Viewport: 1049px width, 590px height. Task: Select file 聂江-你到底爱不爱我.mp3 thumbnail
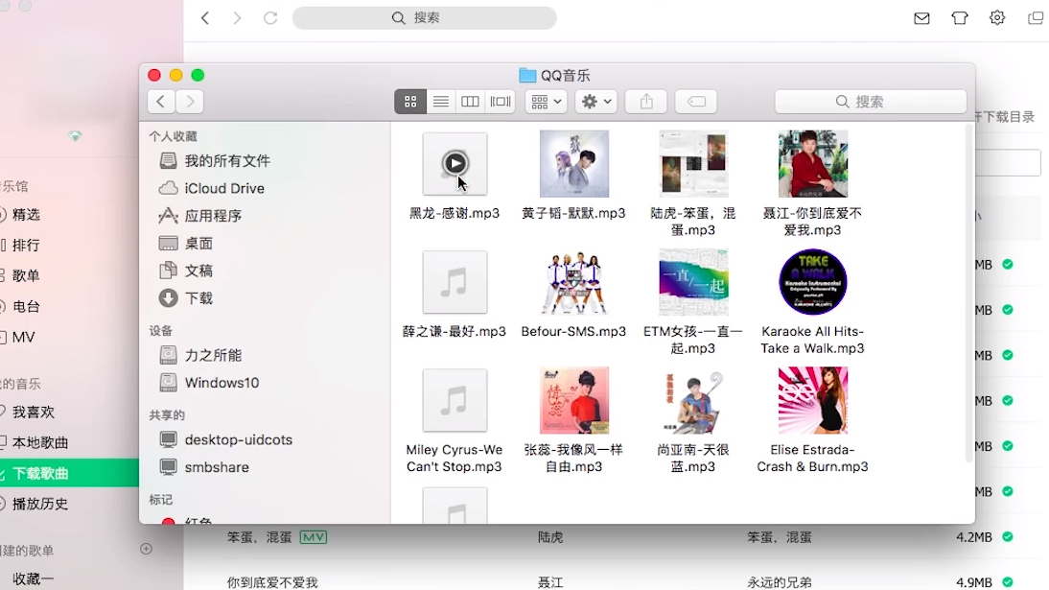(813, 163)
